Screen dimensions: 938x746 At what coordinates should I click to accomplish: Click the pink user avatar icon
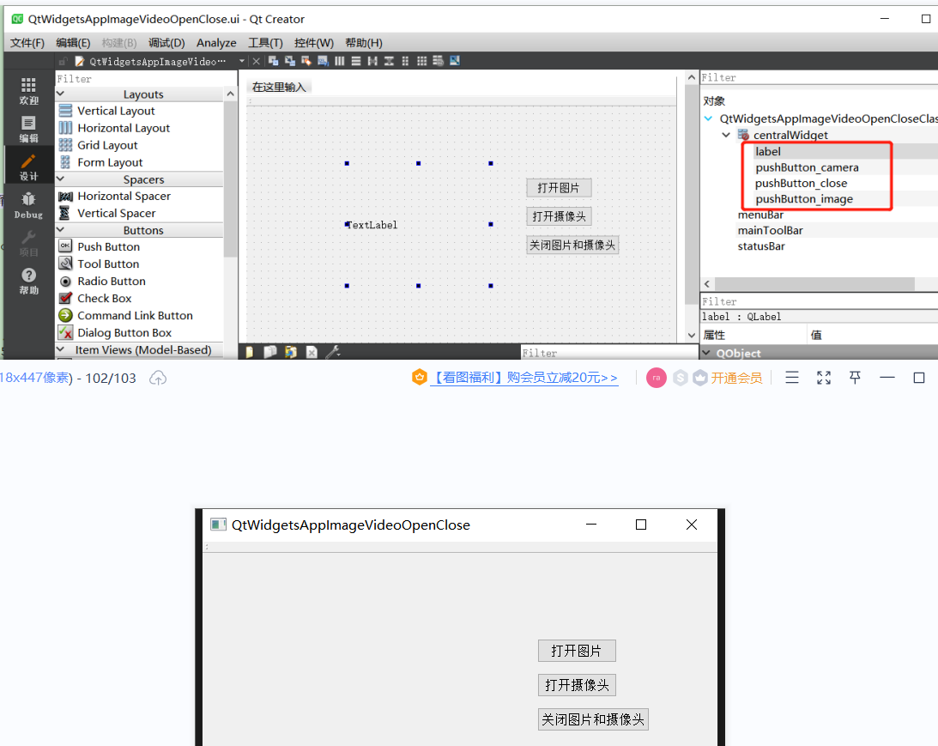[657, 378]
